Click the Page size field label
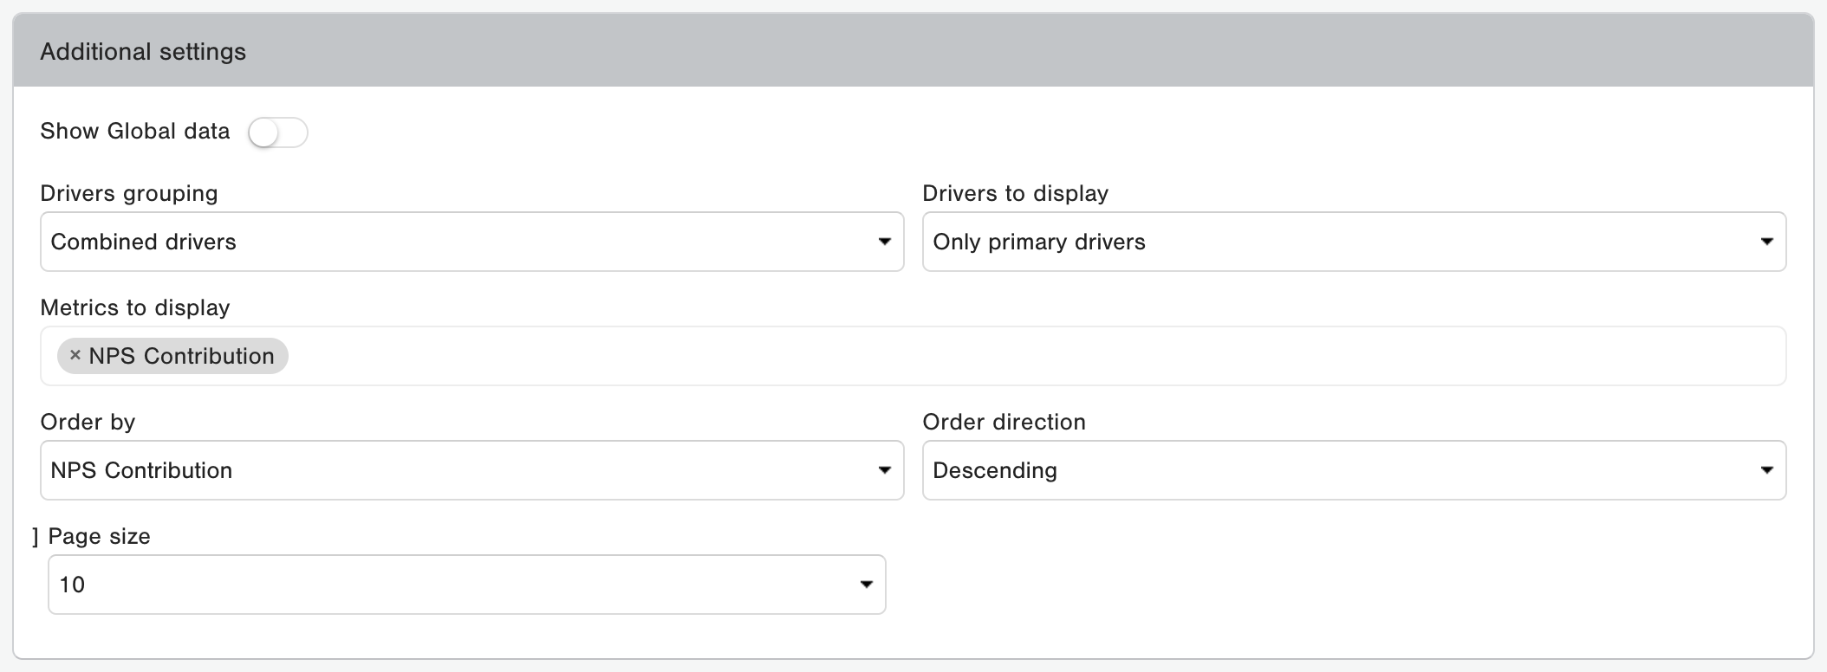 tap(99, 536)
